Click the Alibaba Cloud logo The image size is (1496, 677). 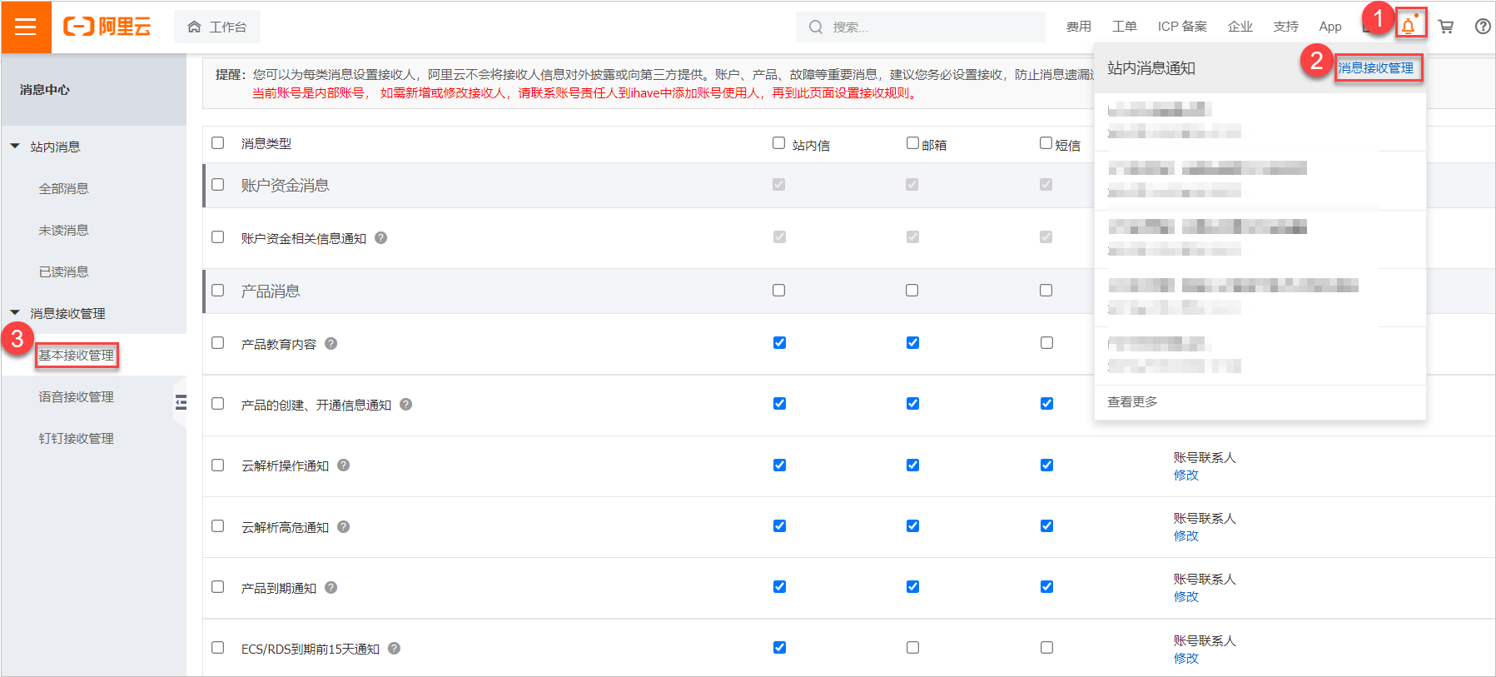[x=107, y=27]
